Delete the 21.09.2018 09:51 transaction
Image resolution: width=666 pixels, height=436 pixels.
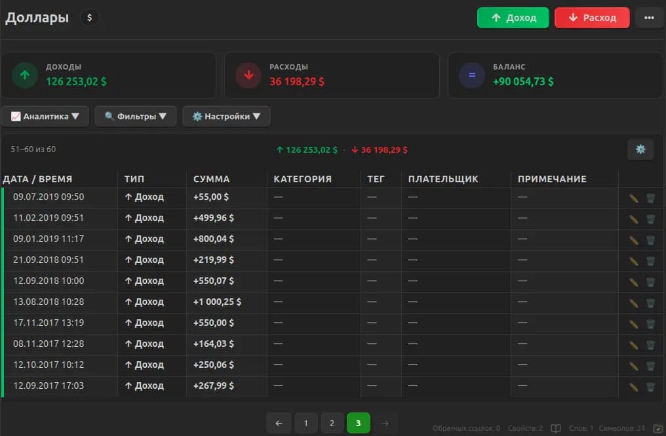[x=650, y=261]
